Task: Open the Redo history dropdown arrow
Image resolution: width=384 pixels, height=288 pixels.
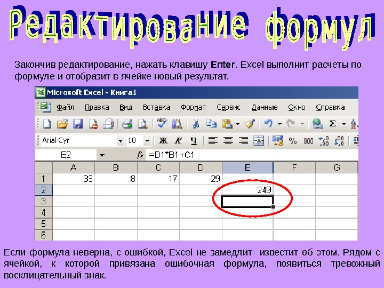Action: (302, 124)
